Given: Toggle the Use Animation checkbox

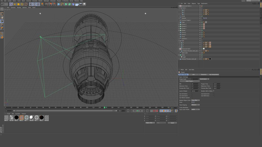Looking at the screenshot, I should pyautogui.click(x=191, y=94).
